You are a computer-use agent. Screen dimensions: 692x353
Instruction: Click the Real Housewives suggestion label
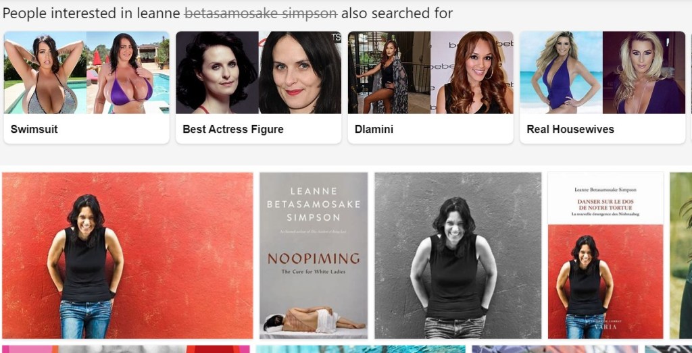pyautogui.click(x=570, y=129)
